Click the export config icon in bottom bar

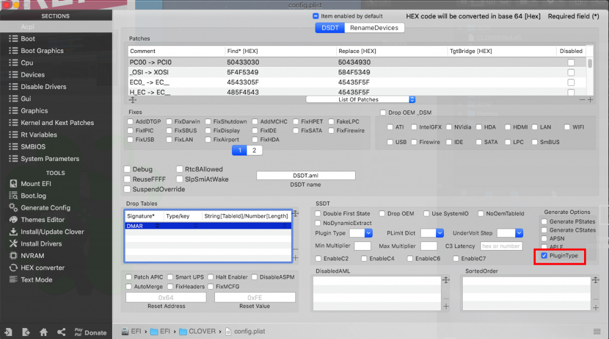point(26,332)
